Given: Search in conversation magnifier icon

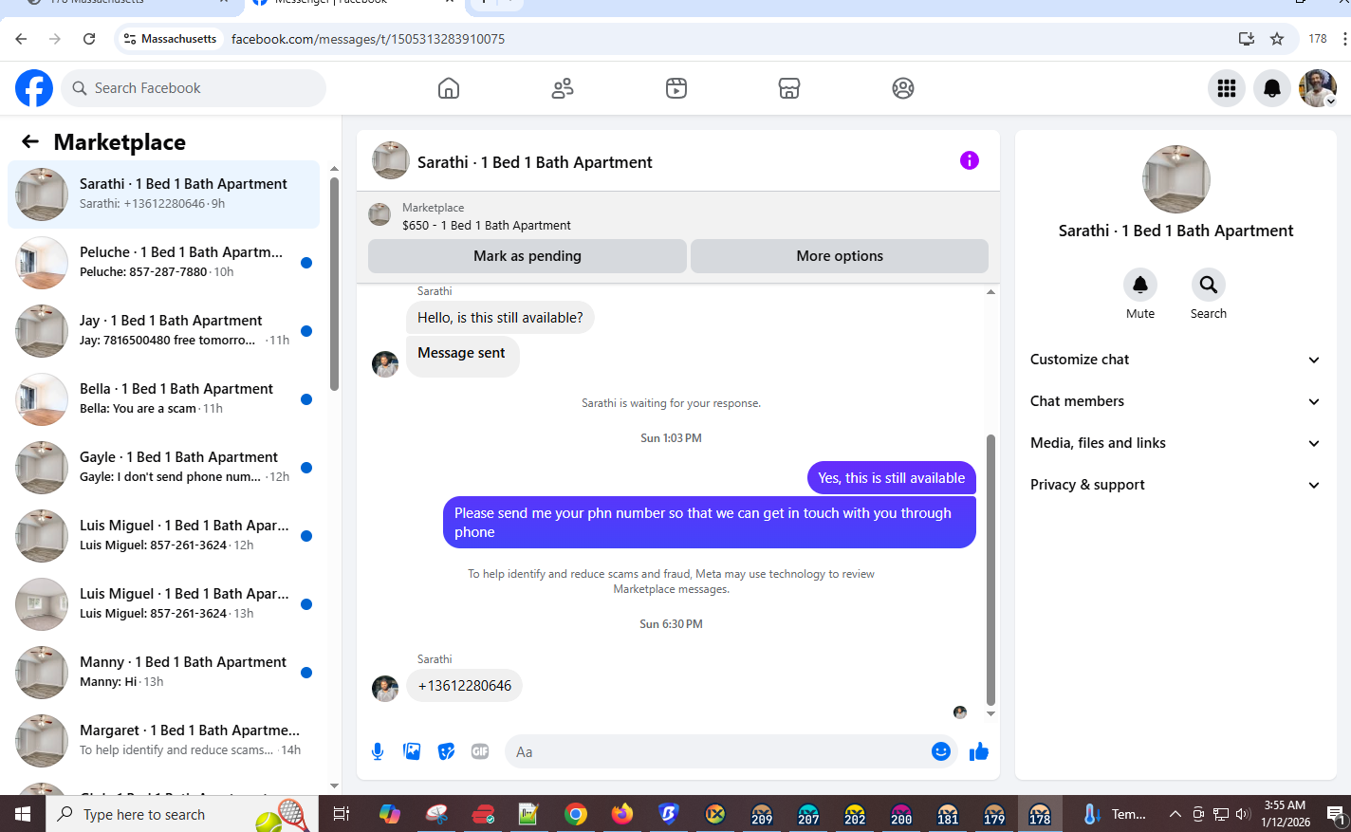Looking at the screenshot, I should tap(1209, 285).
